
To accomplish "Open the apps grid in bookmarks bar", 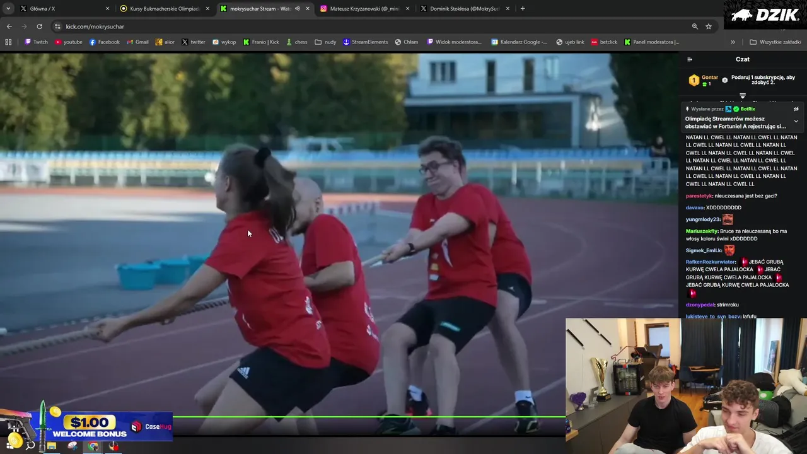I will [8, 42].
